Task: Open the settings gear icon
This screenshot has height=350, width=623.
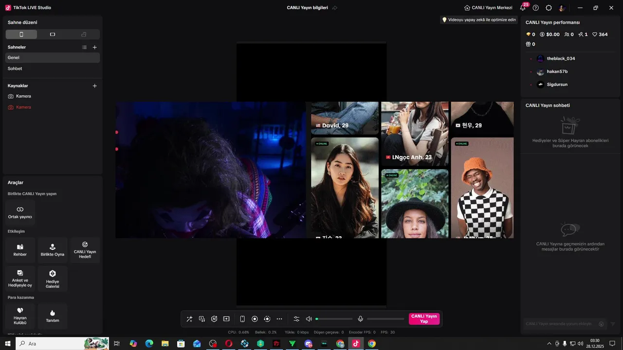Action: pos(549,8)
